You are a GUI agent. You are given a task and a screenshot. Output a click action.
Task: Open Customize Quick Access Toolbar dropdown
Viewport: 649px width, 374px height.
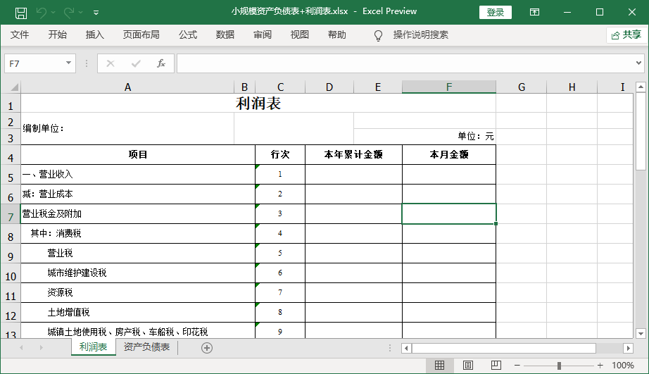[96, 12]
